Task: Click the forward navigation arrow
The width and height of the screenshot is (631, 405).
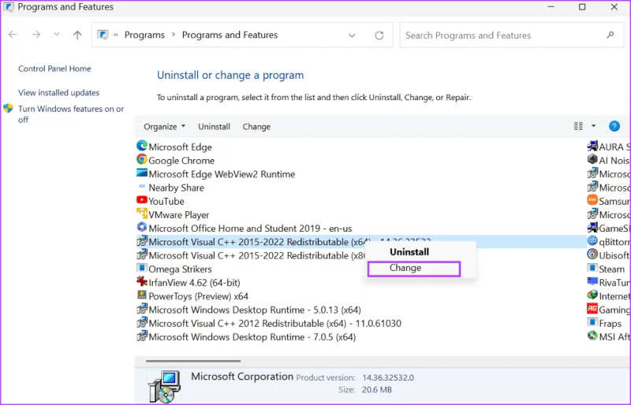Action: pos(36,35)
